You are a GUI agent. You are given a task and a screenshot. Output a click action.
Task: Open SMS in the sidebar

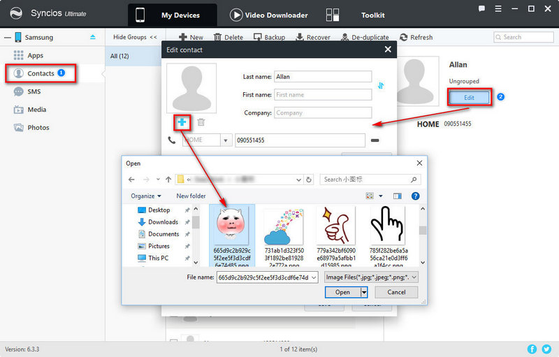27,92
